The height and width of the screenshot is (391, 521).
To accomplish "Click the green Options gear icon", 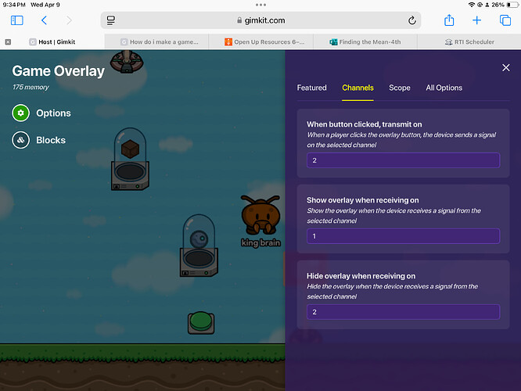I will (21, 113).
